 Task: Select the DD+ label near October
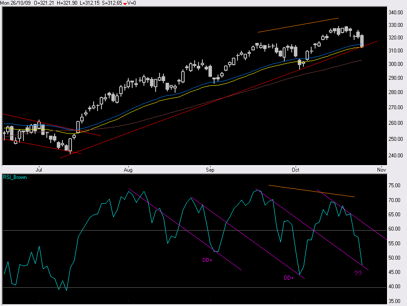[x=289, y=277]
